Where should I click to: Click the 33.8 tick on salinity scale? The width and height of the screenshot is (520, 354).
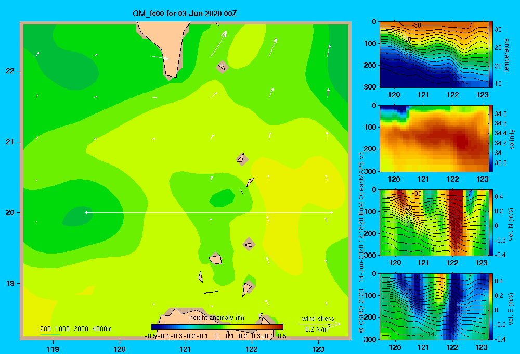pyautogui.click(x=500, y=163)
